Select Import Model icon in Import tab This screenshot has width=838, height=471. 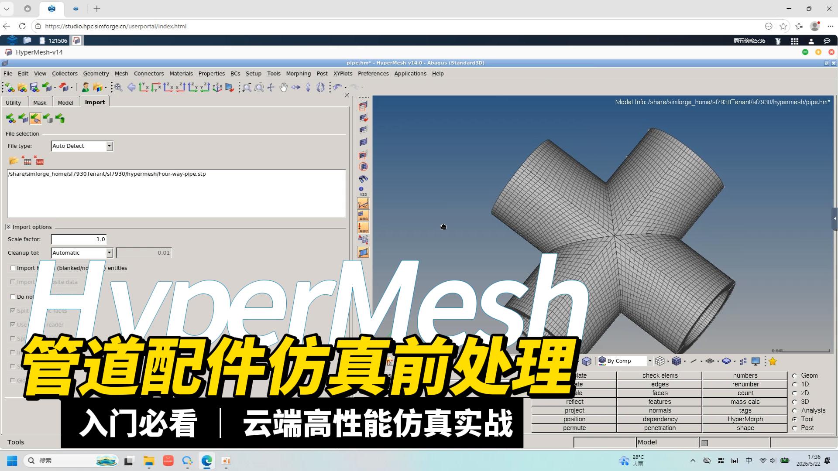coord(11,119)
